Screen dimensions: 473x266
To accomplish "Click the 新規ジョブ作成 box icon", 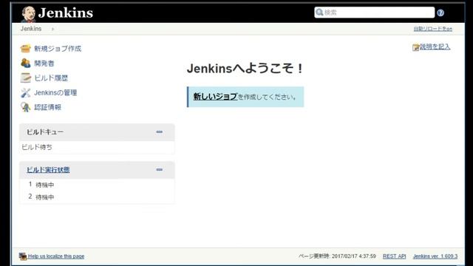I will (x=25, y=48).
